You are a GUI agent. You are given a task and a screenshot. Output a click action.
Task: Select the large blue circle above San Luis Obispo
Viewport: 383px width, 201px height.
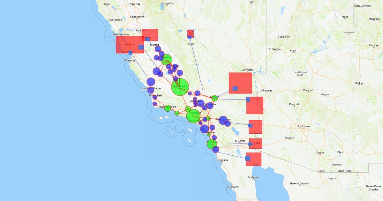pyautogui.click(x=151, y=82)
